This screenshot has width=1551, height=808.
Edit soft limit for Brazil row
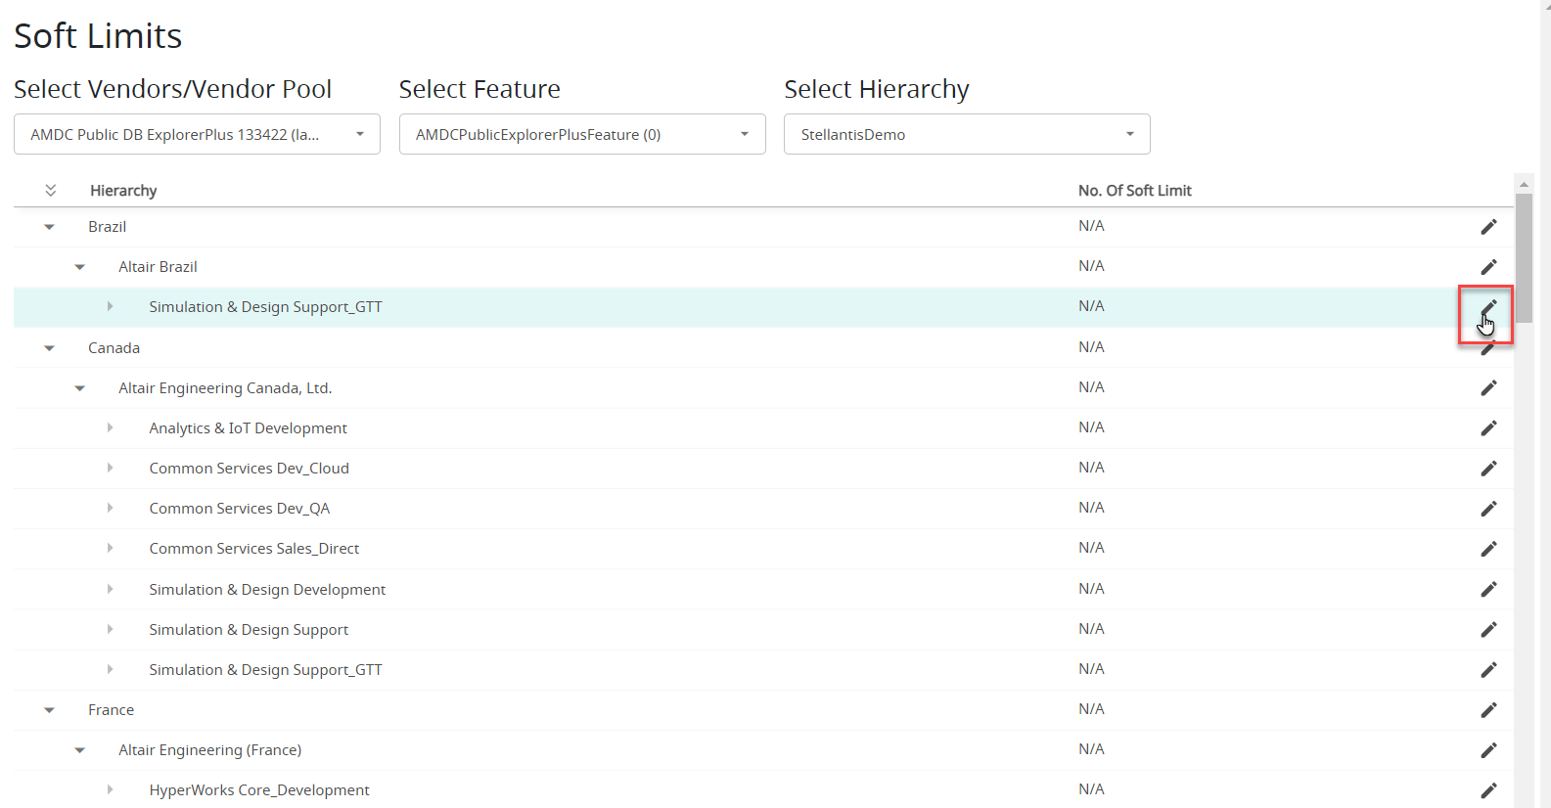(x=1488, y=227)
